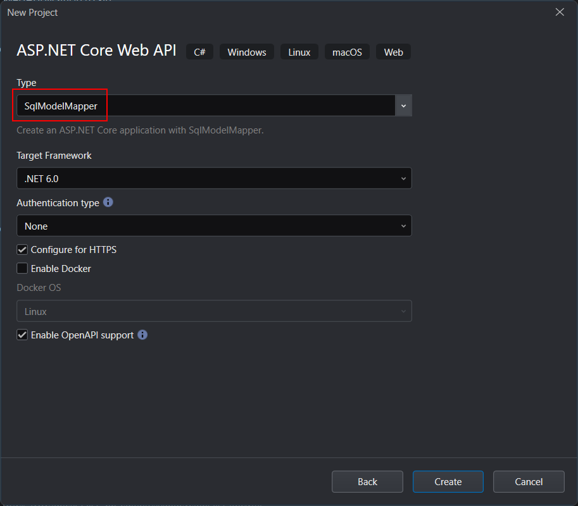Go Back to the previous step
578x506 pixels.
(x=367, y=482)
